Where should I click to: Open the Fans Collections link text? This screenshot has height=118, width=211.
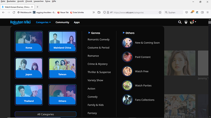pos(145,100)
